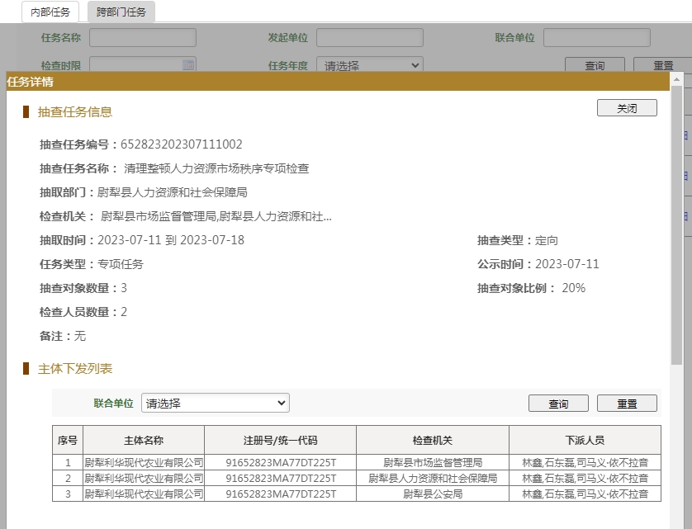Open the 联合单位 dropdown in 主体下发列表

216,404
